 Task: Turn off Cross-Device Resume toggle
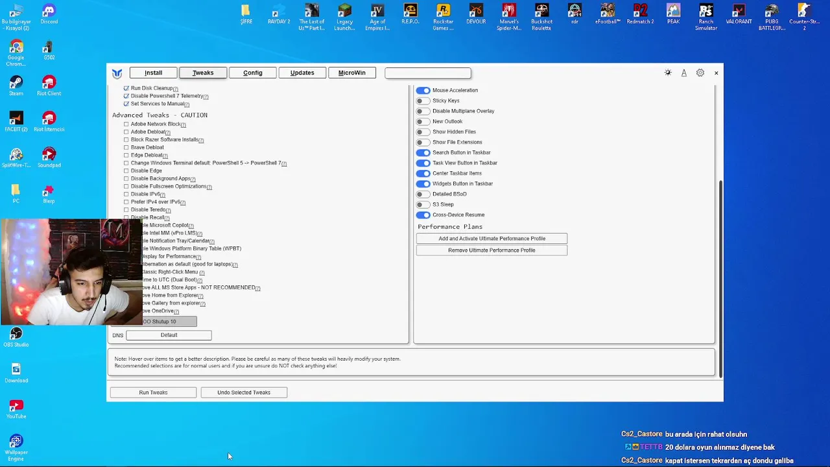[x=423, y=215]
